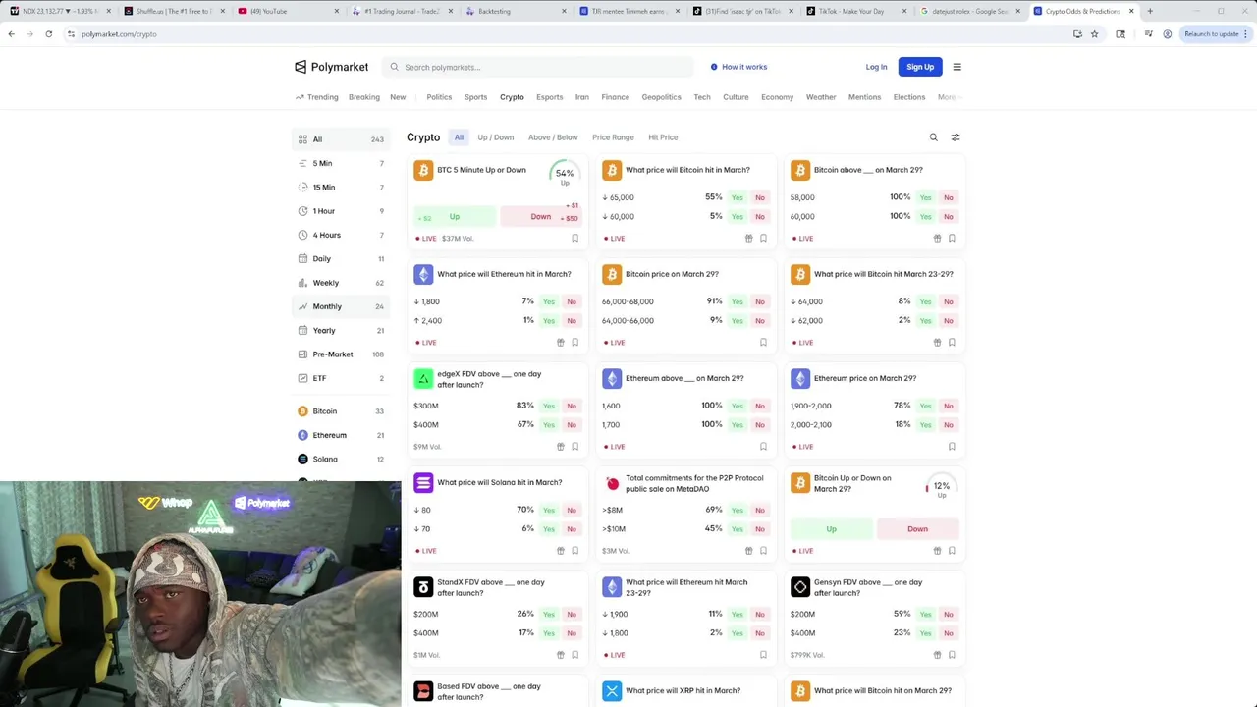Switch to the YouTube browser tab
The width and height of the screenshot is (1257, 707).
[287, 11]
